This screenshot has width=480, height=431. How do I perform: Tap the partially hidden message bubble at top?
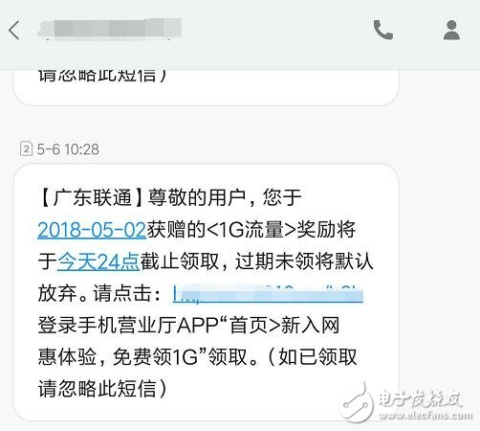(x=206, y=87)
